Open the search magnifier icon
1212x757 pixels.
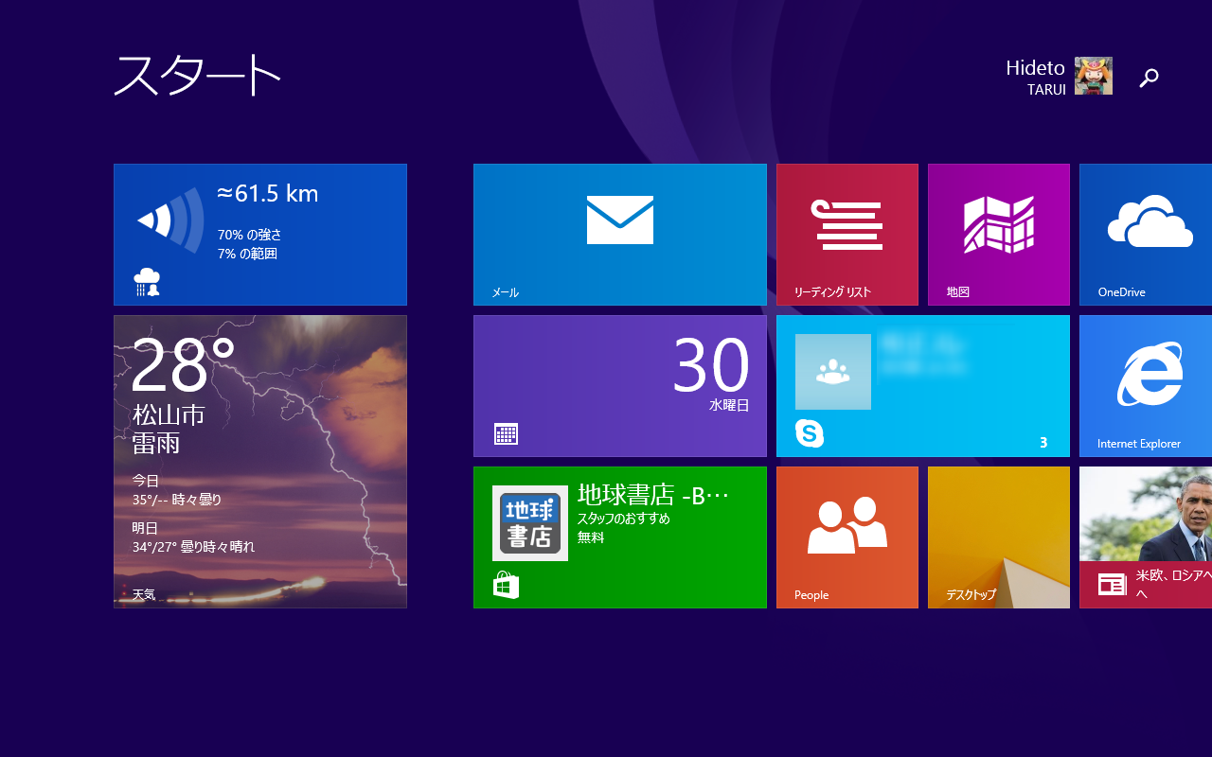(x=1149, y=78)
